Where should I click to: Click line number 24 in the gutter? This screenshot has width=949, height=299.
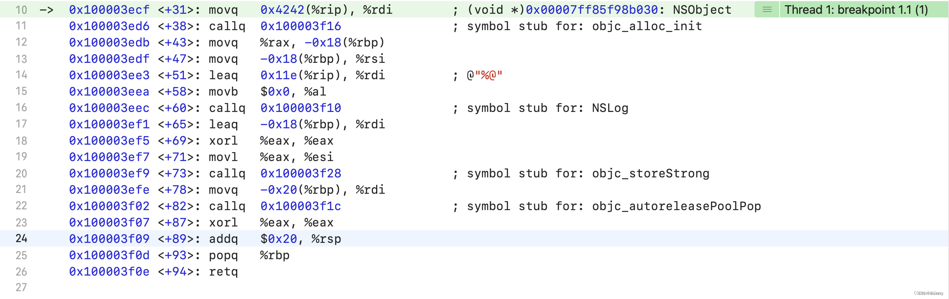click(x=21, y=238)
